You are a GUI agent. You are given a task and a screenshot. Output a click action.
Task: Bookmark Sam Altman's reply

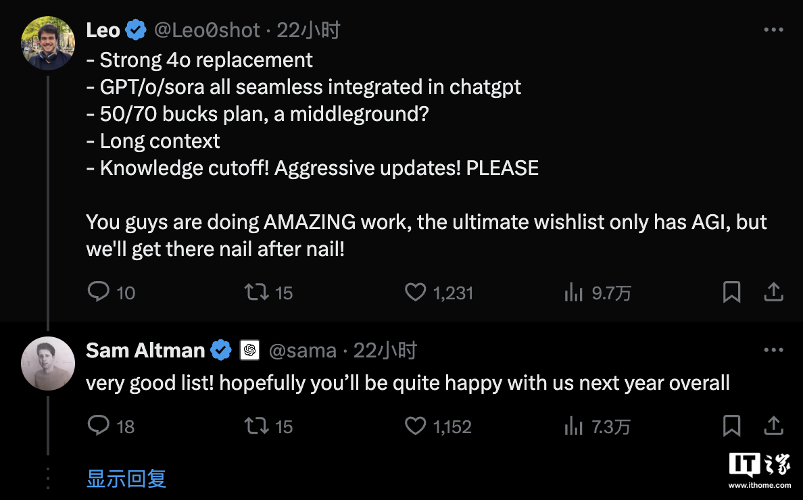tap(731, 426)
